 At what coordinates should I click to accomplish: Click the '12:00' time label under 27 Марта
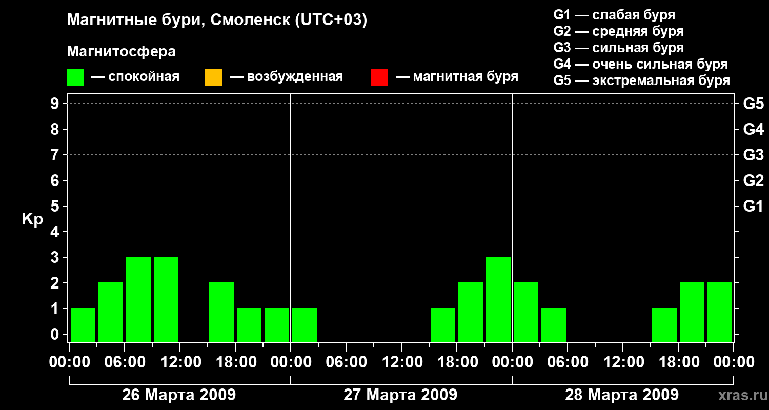click(x=401, y=362)
